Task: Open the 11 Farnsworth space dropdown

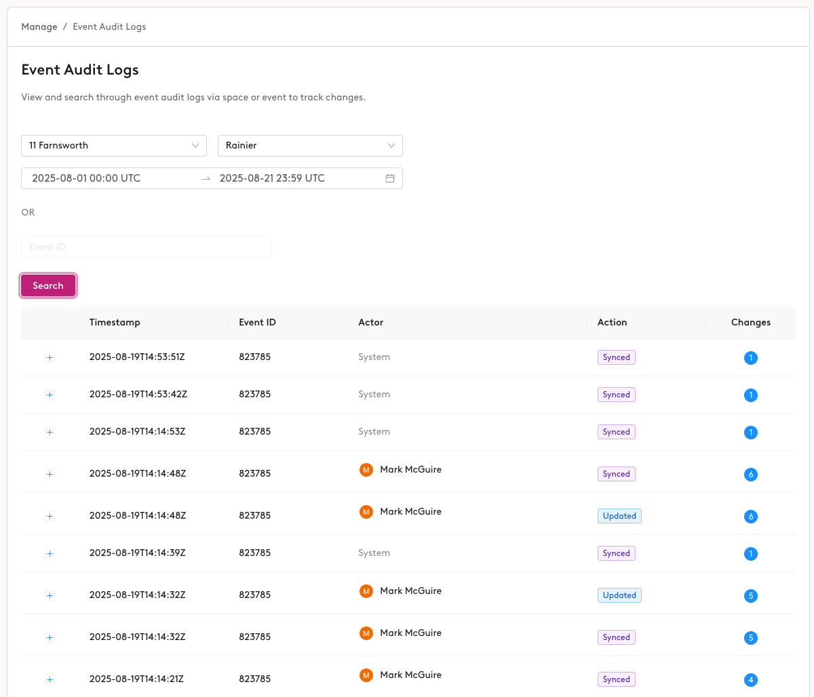Action: [x=114, y=146]
